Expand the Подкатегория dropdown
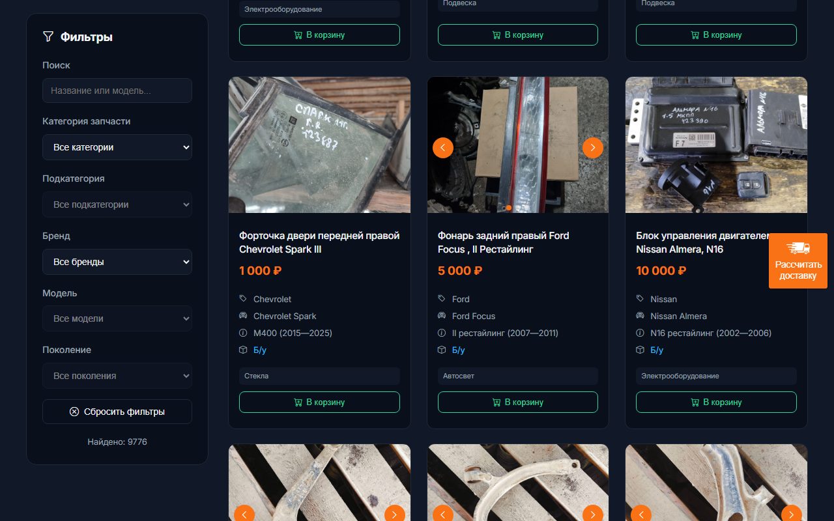Viewport: 834px width, 521px height. pyautogui.click(x=117, y=204)
